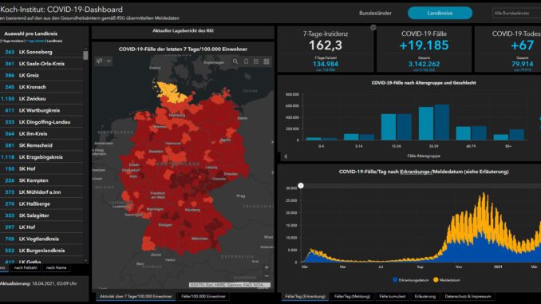The height and width of the screenshot is (304, 541).
Task: Zoom out the map with minus
Action: [x=267, y=276]
